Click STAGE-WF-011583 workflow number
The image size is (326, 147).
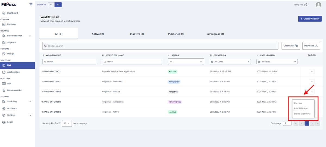[x=51, y=112]
